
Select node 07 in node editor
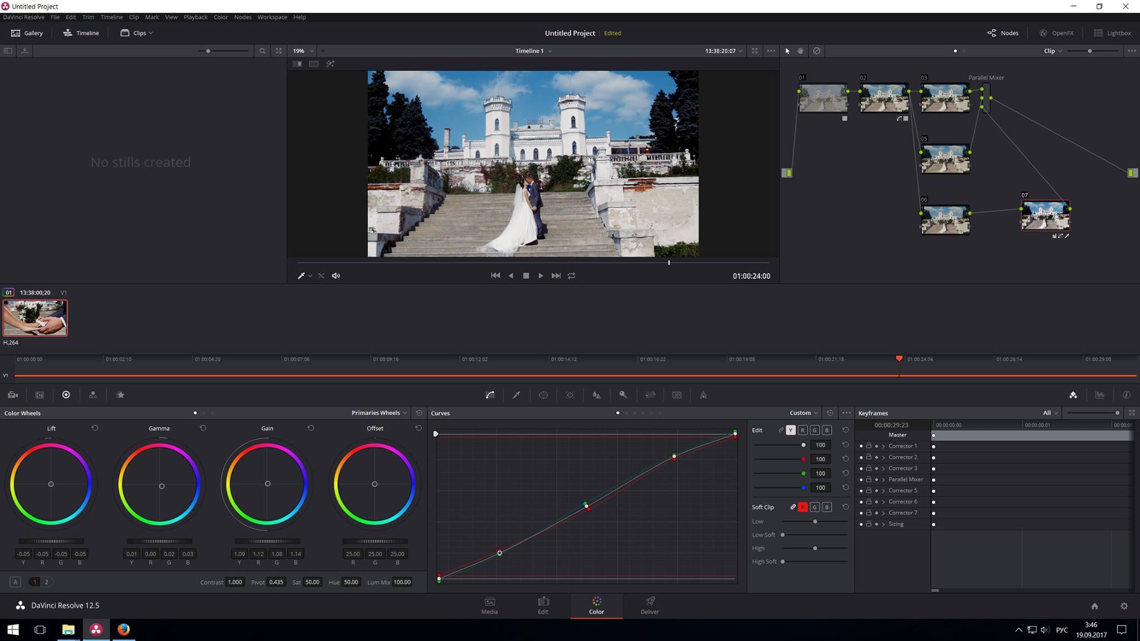(1045, 215)
